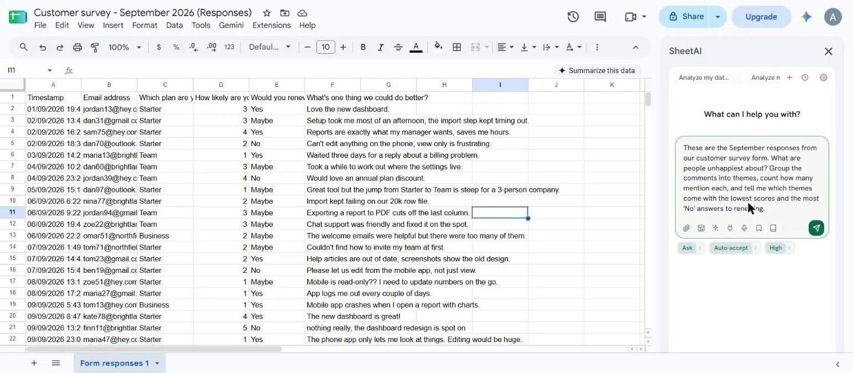Format as percent
Viewport: 853px width, 373px height.
click(176, 48)
